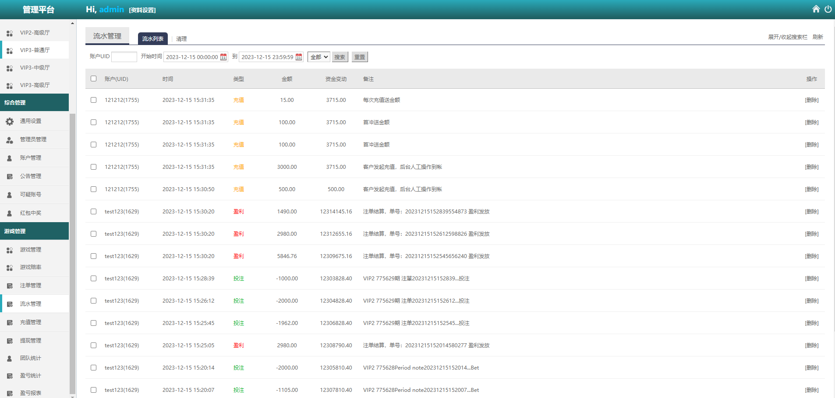The width and height of the screenshot is (835, 398).
Task: Open the start date calendar picker icon
Action: pos(223,56)
